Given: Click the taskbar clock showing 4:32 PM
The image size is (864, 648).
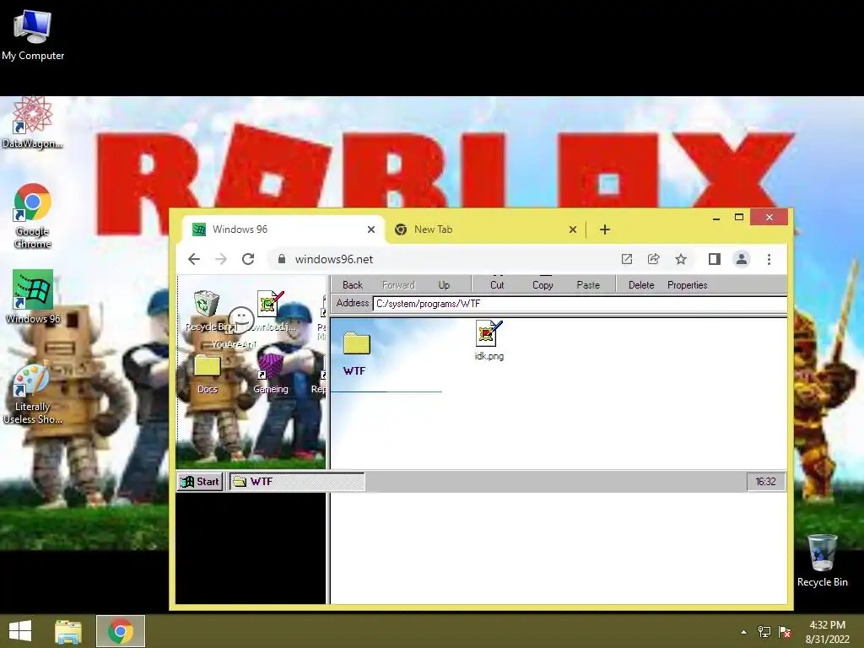Looking at the screenshot, I should [x=827, y=631].
